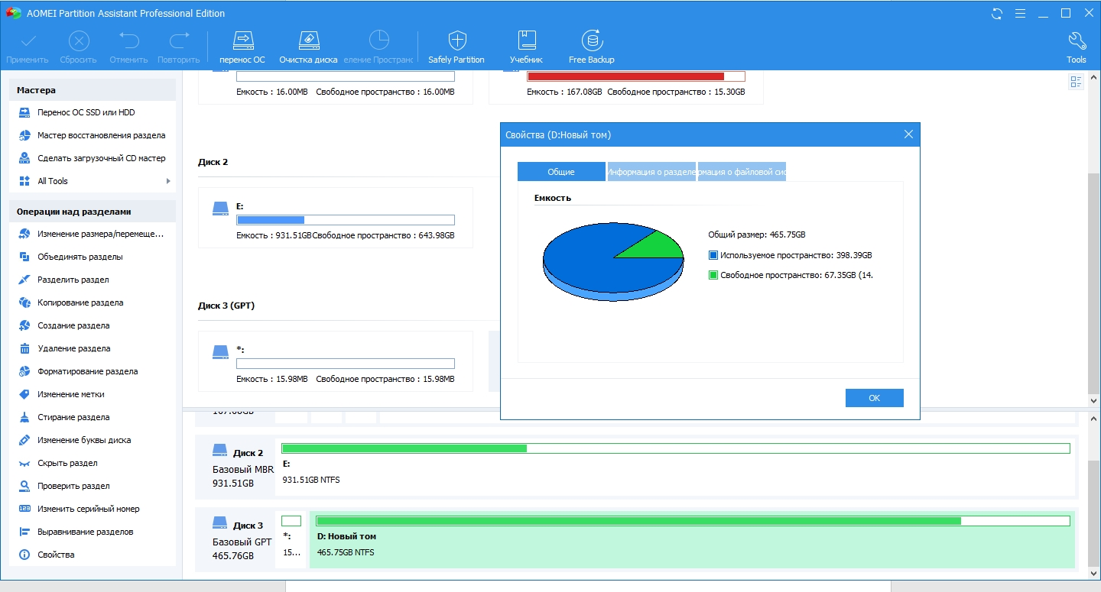This screenshot has height=592, width=1101.
Task: Click the Диск 3 (GPT) heading
Action: point(226,306)
